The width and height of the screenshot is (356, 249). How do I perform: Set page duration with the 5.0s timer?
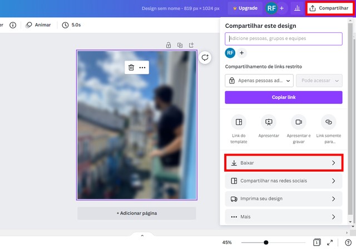tap(72, 25)
